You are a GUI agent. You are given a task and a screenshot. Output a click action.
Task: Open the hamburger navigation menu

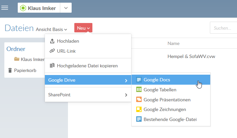point(5,8)
